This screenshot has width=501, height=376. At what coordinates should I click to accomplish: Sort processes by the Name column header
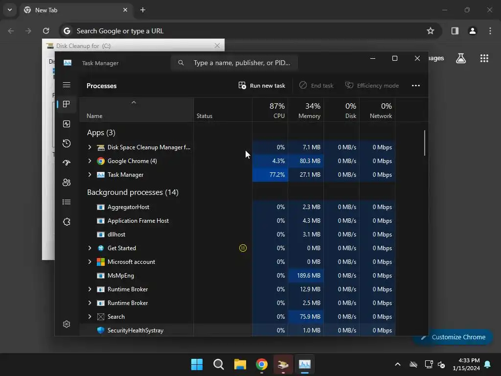click(137, 110)
